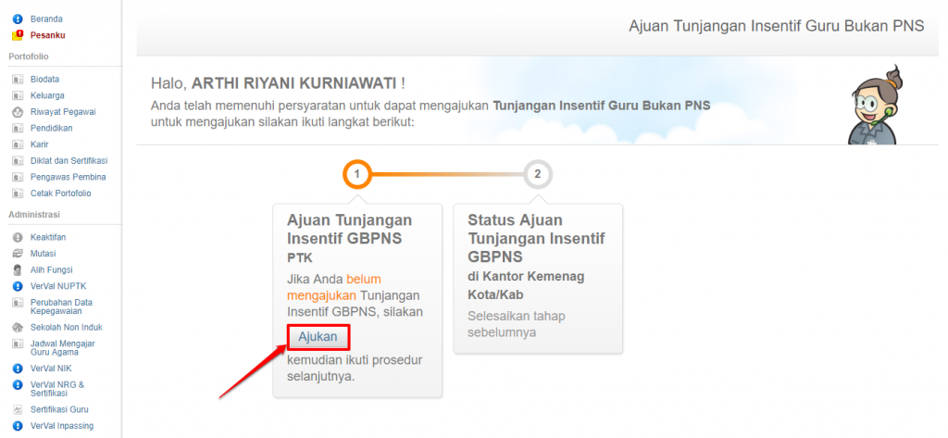The height and width of the screenshot is (438, 948).
Task: Click the Alih Fungsi person icon
Action: click(x=17, y=270)
